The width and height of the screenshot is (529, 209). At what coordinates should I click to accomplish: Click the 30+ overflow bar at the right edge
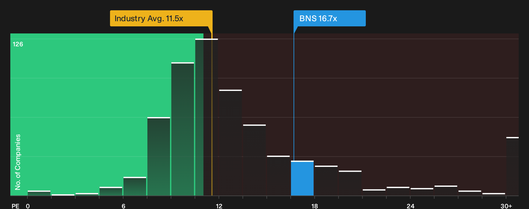pos(513,166)
